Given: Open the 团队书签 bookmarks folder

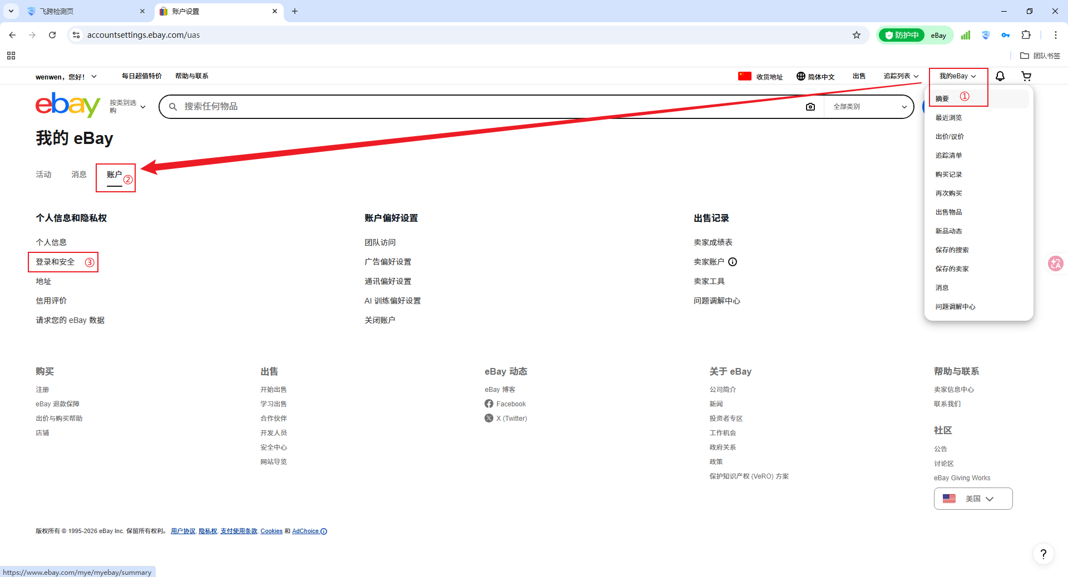Looking at the screenshot, I should (x=1040, y=56).
